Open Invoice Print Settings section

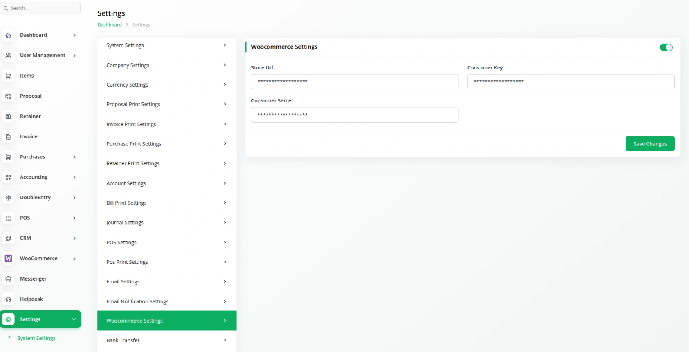click(x=167, y=124)
